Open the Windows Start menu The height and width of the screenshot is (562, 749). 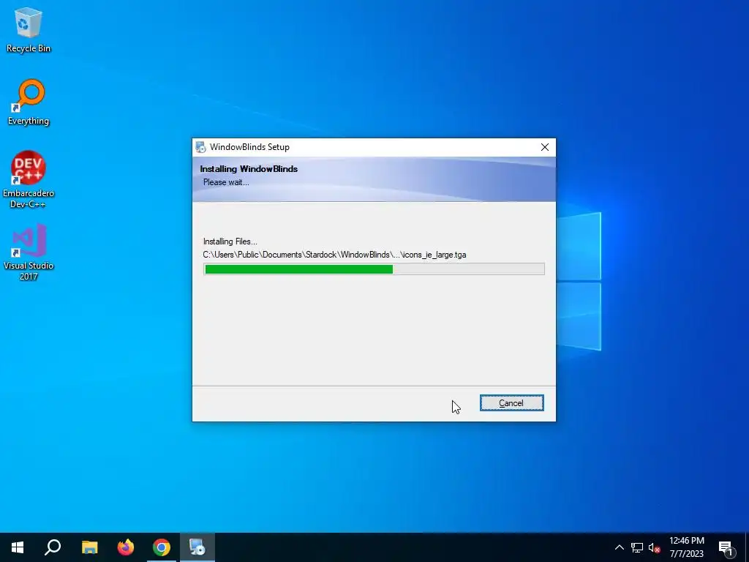18,547
